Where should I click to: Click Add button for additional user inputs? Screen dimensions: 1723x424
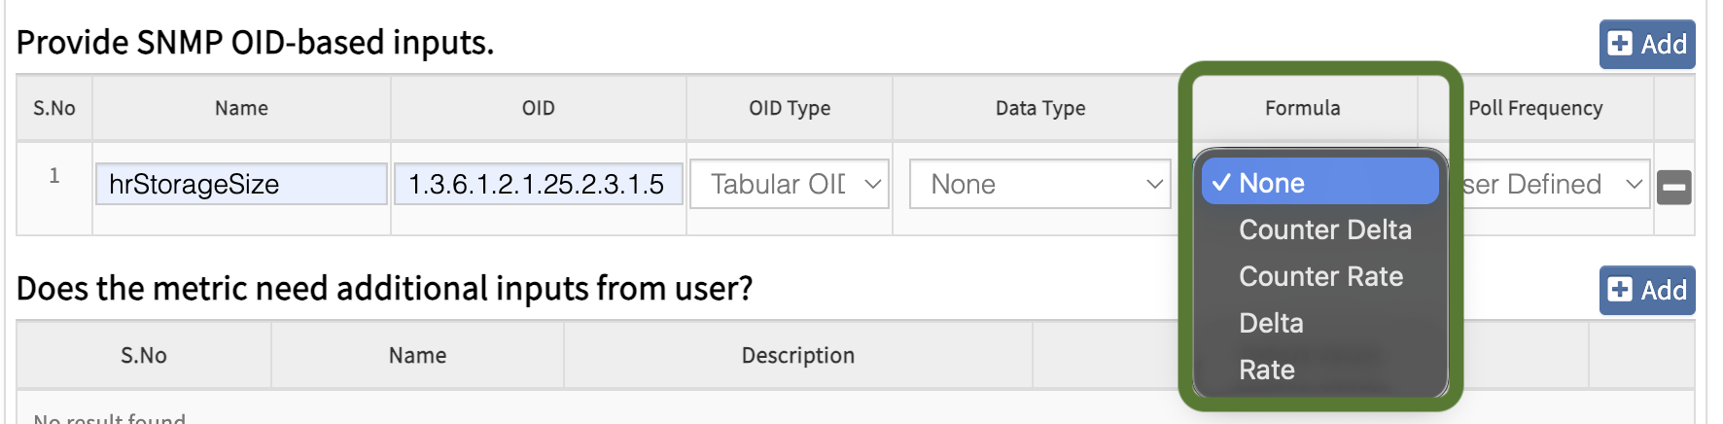pos(1647,291)
